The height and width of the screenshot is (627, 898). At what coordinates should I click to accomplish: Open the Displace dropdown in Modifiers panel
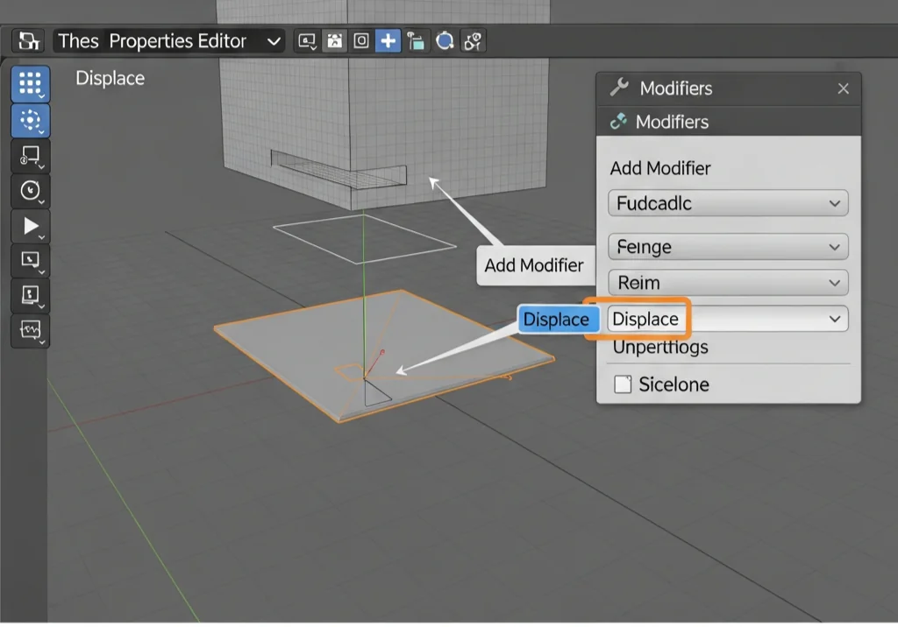coord(728,319)
